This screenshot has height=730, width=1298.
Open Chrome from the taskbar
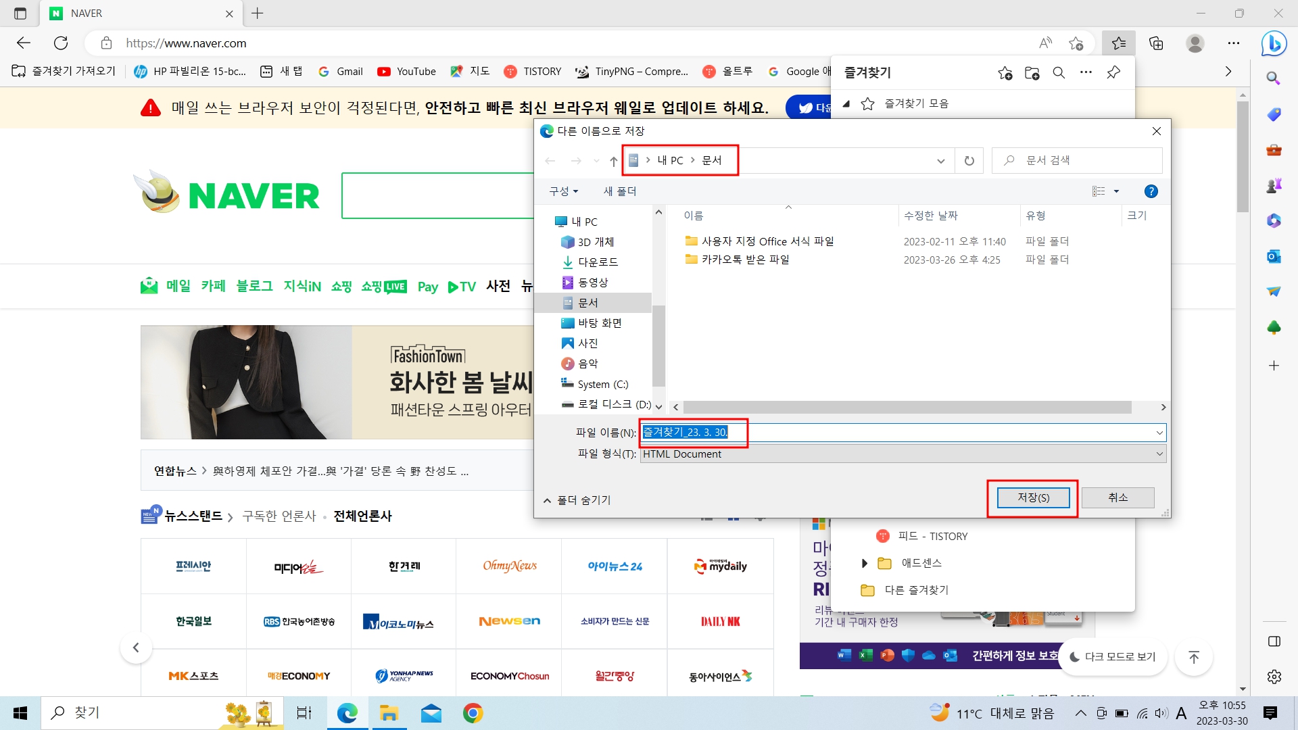pos(473,713)
